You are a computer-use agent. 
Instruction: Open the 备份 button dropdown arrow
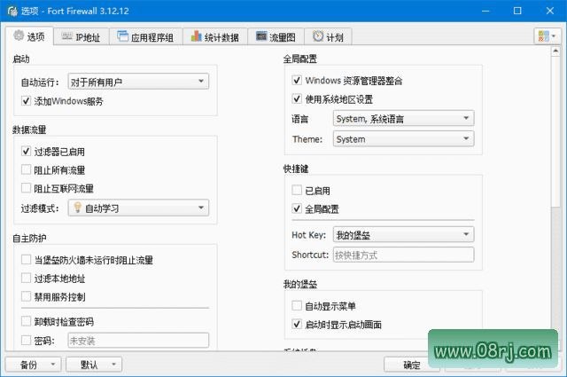tap(53, 365)
